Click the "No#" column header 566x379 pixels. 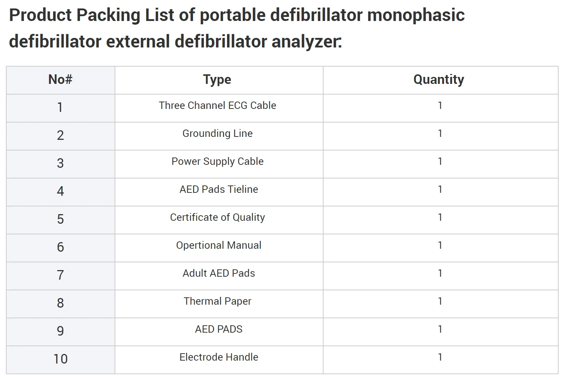[x=60, y=79]
